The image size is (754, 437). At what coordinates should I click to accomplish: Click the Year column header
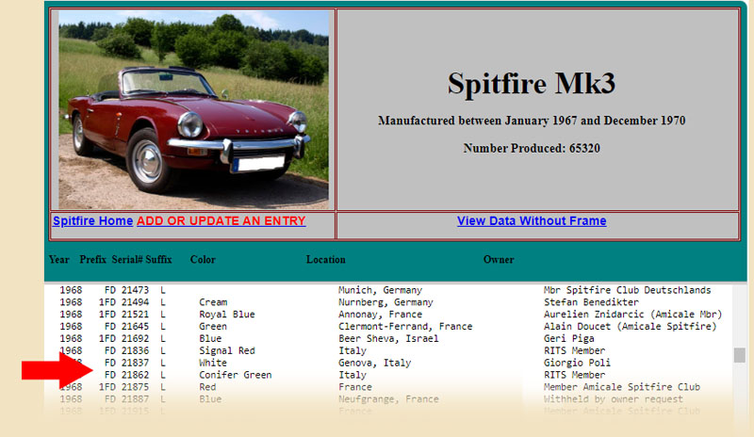(59, 260)
